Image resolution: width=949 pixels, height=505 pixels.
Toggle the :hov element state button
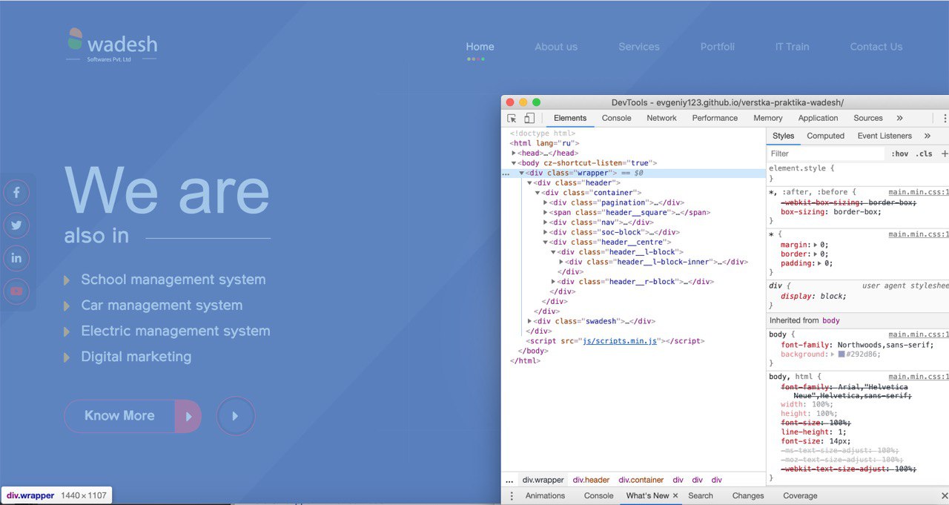[900, 154]
